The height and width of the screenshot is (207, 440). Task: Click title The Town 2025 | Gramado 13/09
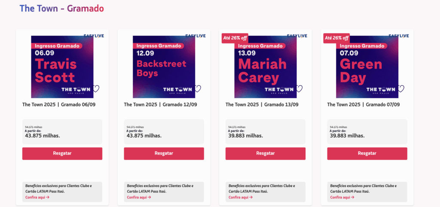[x=262, y=105]
